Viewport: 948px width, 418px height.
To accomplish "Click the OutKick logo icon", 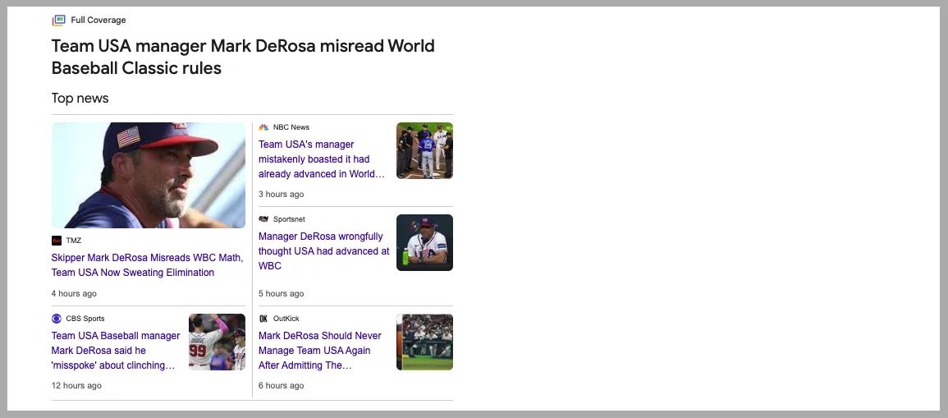I will pyautogui.click(x=263, y=319).
